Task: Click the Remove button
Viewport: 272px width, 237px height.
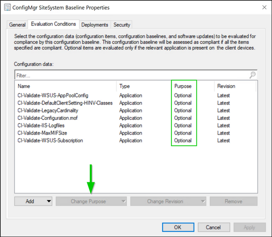Action: pos(234,201)
